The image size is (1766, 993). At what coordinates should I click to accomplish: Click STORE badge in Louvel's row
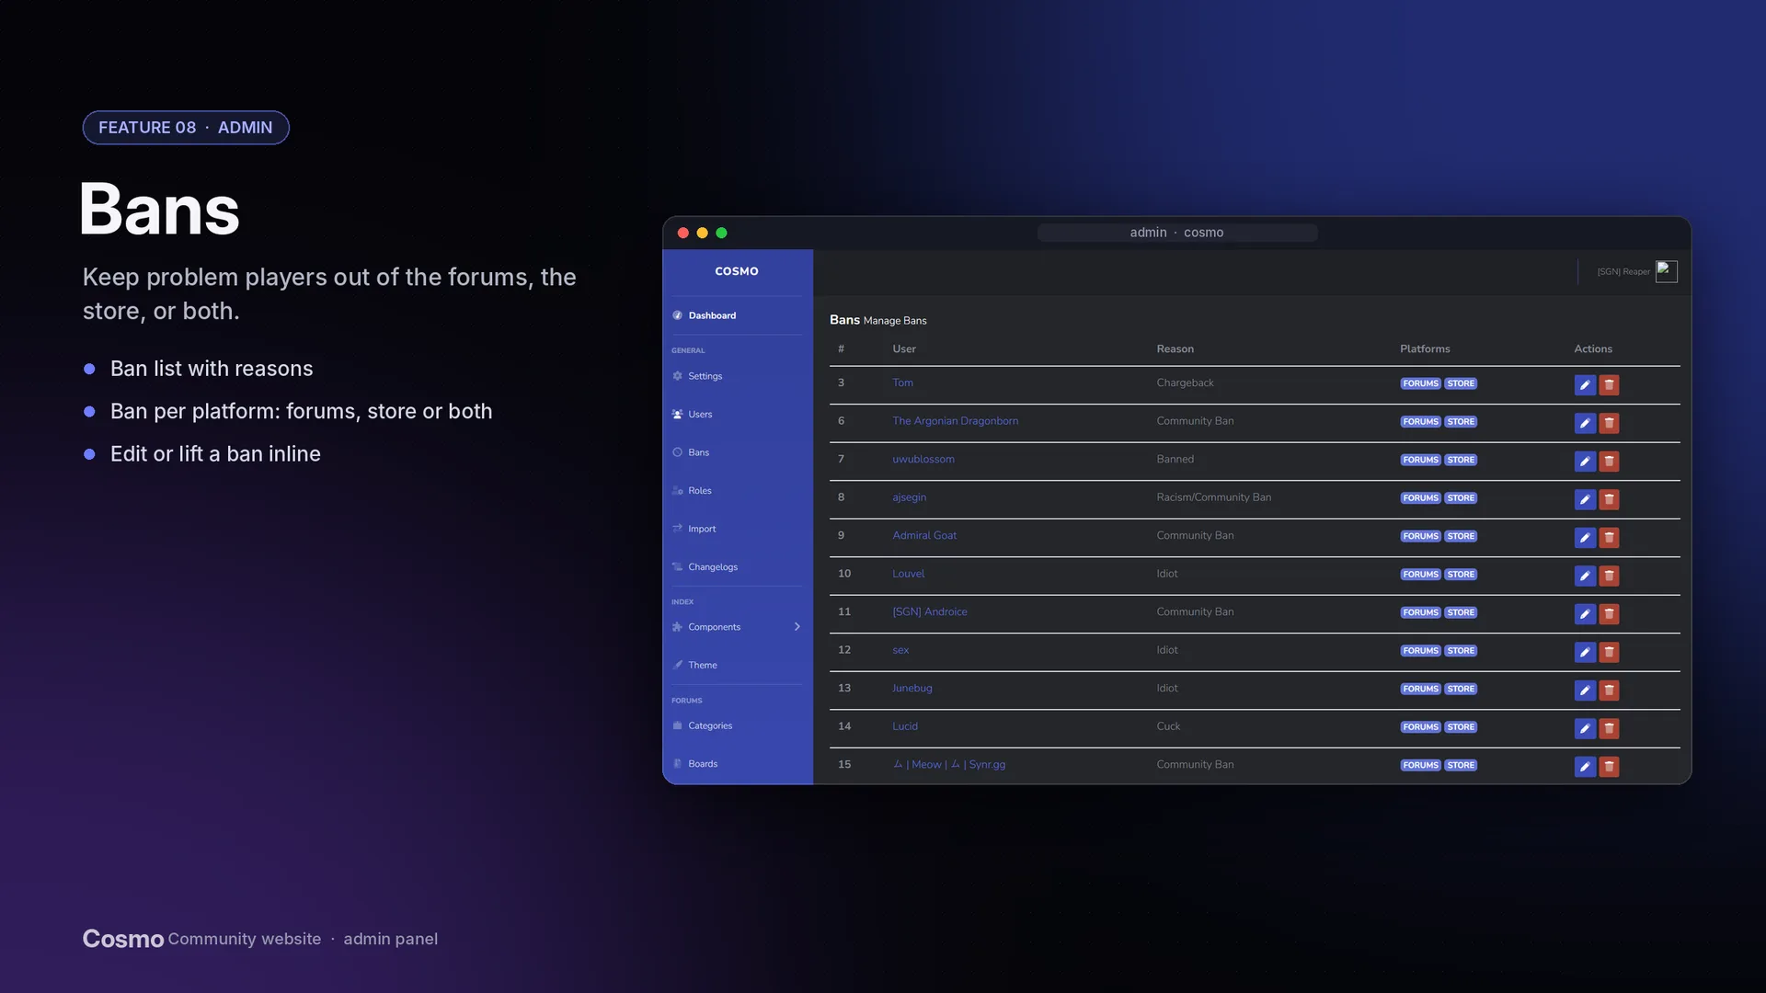pos(1461,575)
